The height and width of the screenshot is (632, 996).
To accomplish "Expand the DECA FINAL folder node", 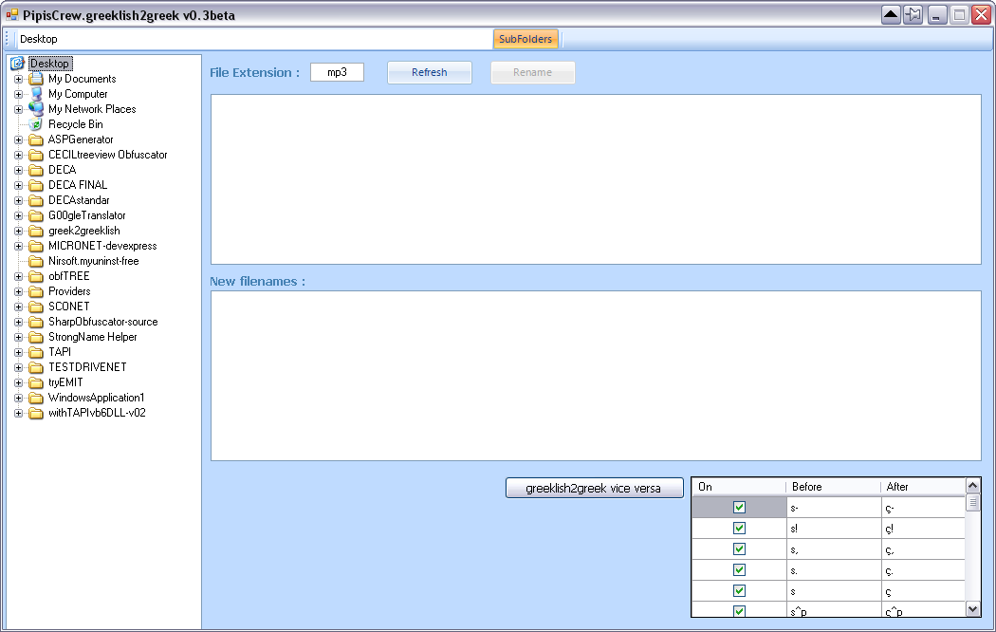I will [x=18, y=185].
